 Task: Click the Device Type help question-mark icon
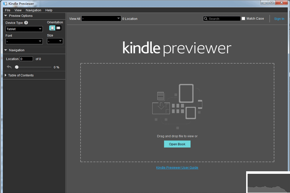[x=26, y=23]
